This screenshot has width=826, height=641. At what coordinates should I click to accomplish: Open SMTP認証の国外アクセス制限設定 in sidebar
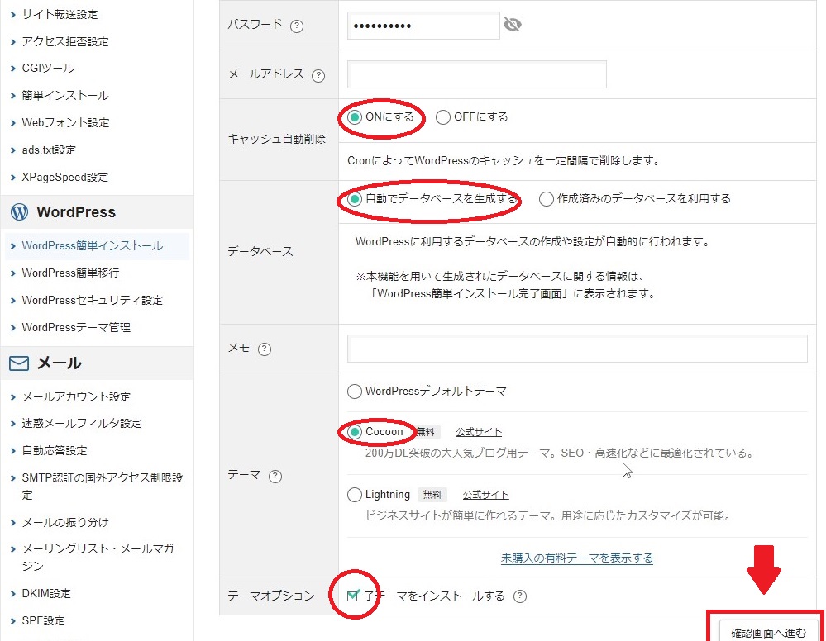point(103,487)
